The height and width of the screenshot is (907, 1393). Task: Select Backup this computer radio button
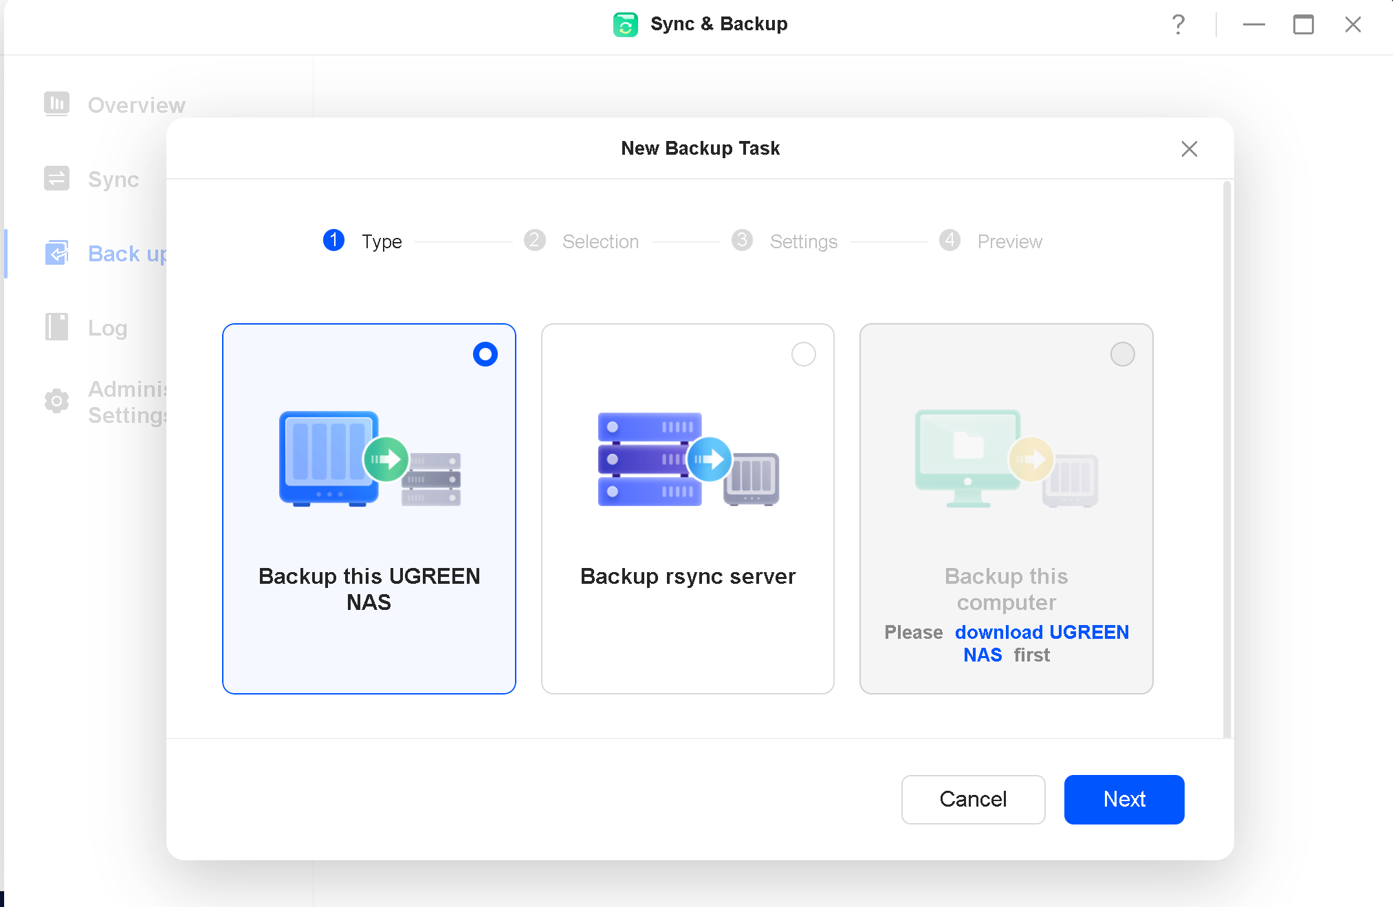pos(1123,354)
